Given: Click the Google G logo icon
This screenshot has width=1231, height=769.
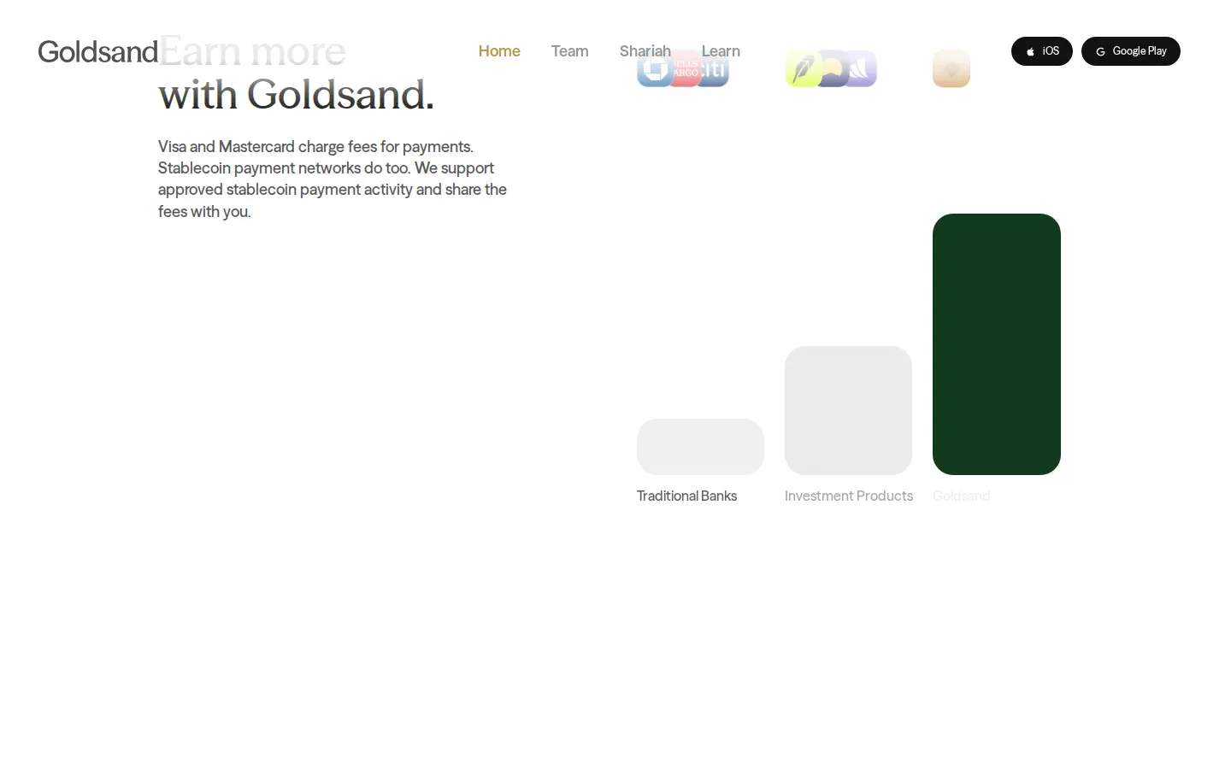Looking at the screenshot, I should [1100, 51].
